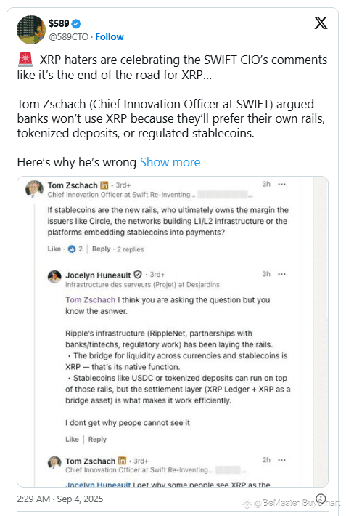Click the blue like reaction icon
The height and width of the screenshot is (516, 346).
pyautogui.click(x=72, y=249)
